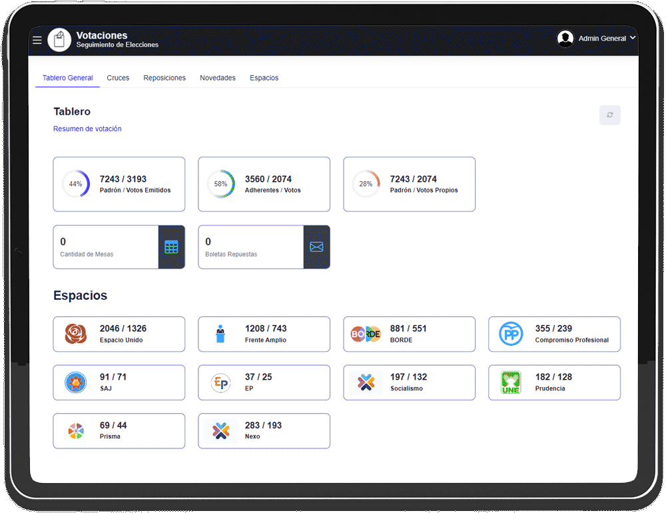666x513 pixels.
Task: Click the Compromiso Profesional label
Action: click(571, 340)
